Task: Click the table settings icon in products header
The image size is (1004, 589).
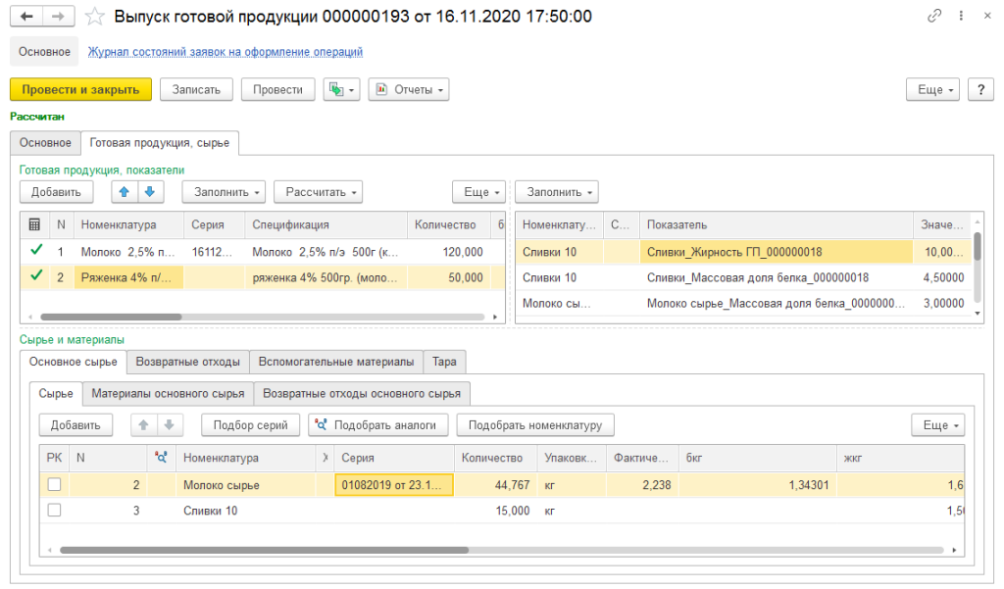Action: [x=34, y=224]
